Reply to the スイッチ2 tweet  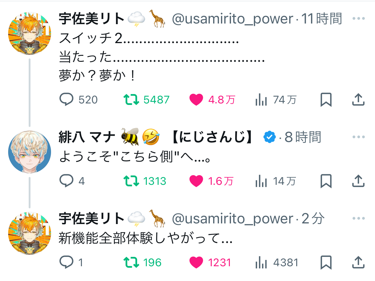(x=66, y=99)
